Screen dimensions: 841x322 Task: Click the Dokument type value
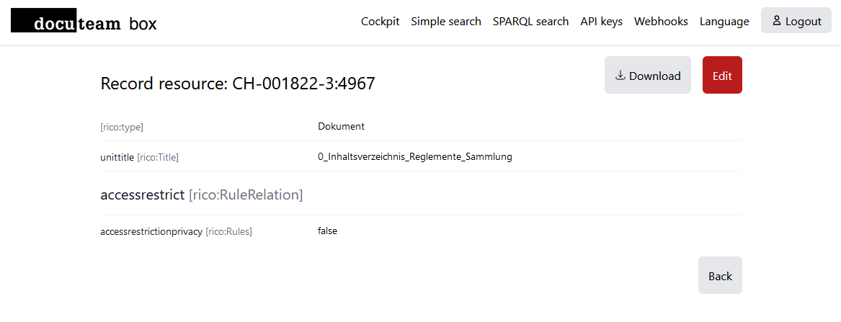341,126
